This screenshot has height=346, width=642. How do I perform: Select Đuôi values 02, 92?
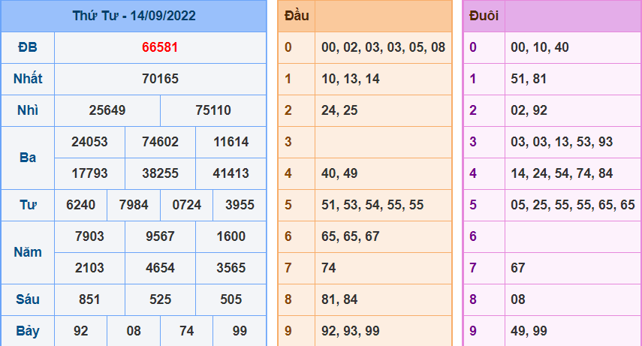[x=529, y=110]
